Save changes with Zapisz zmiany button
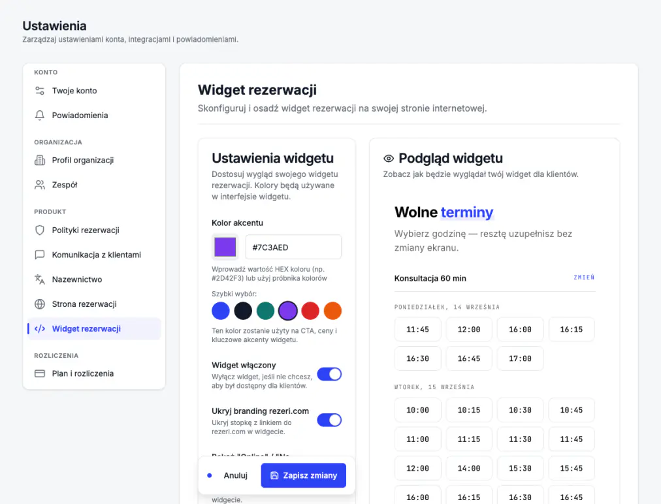 click(x=304, y=475)
